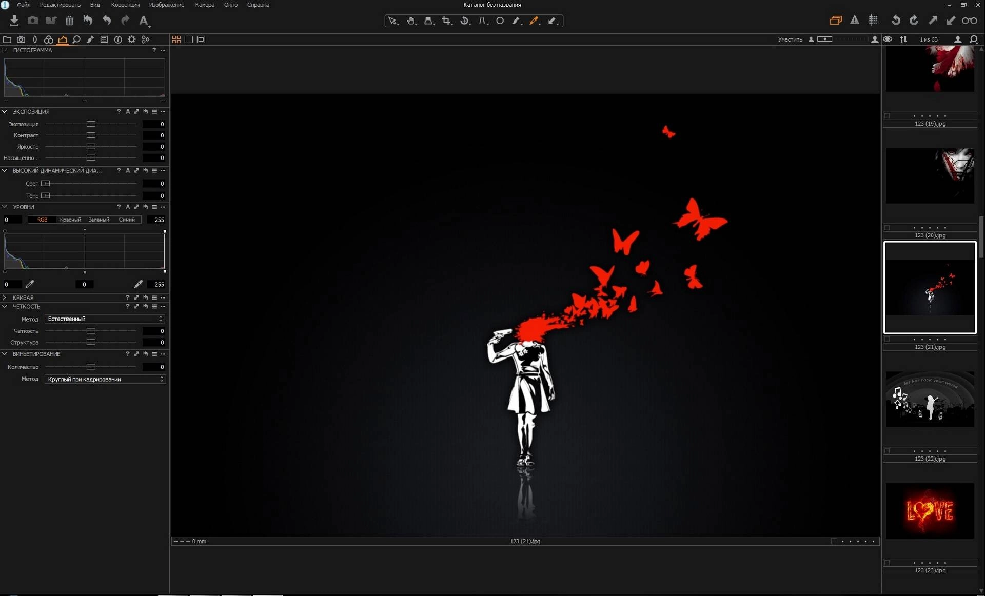Open the Четкость method dropdown 'Естественный'
Viewport: 985px width, 596px height.
105,319
